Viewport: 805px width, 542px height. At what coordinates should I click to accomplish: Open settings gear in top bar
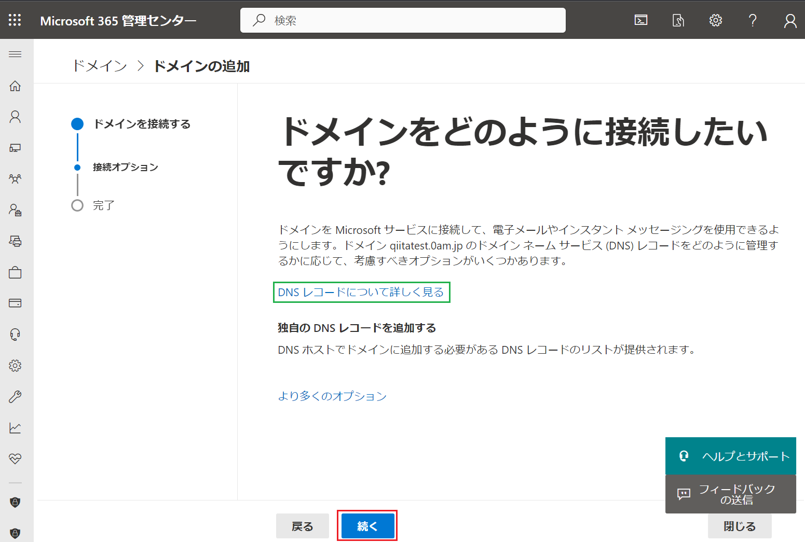coord(716,20)
